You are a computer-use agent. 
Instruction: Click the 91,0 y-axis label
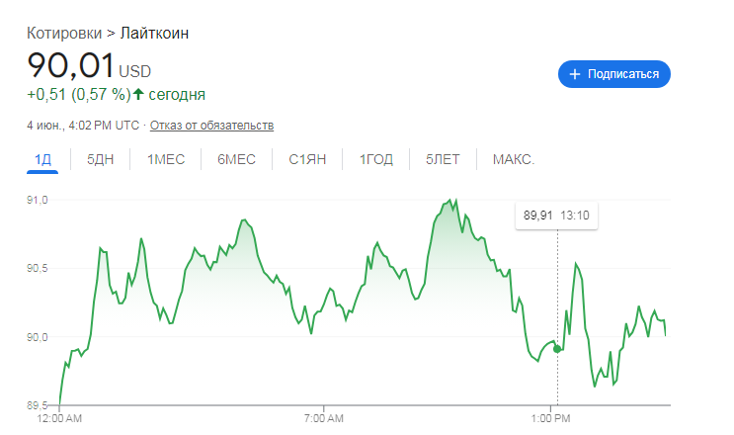(37, 200)
